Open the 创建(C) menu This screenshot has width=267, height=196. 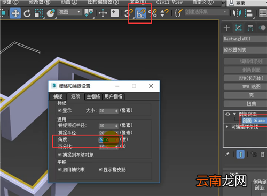[10, 2]
